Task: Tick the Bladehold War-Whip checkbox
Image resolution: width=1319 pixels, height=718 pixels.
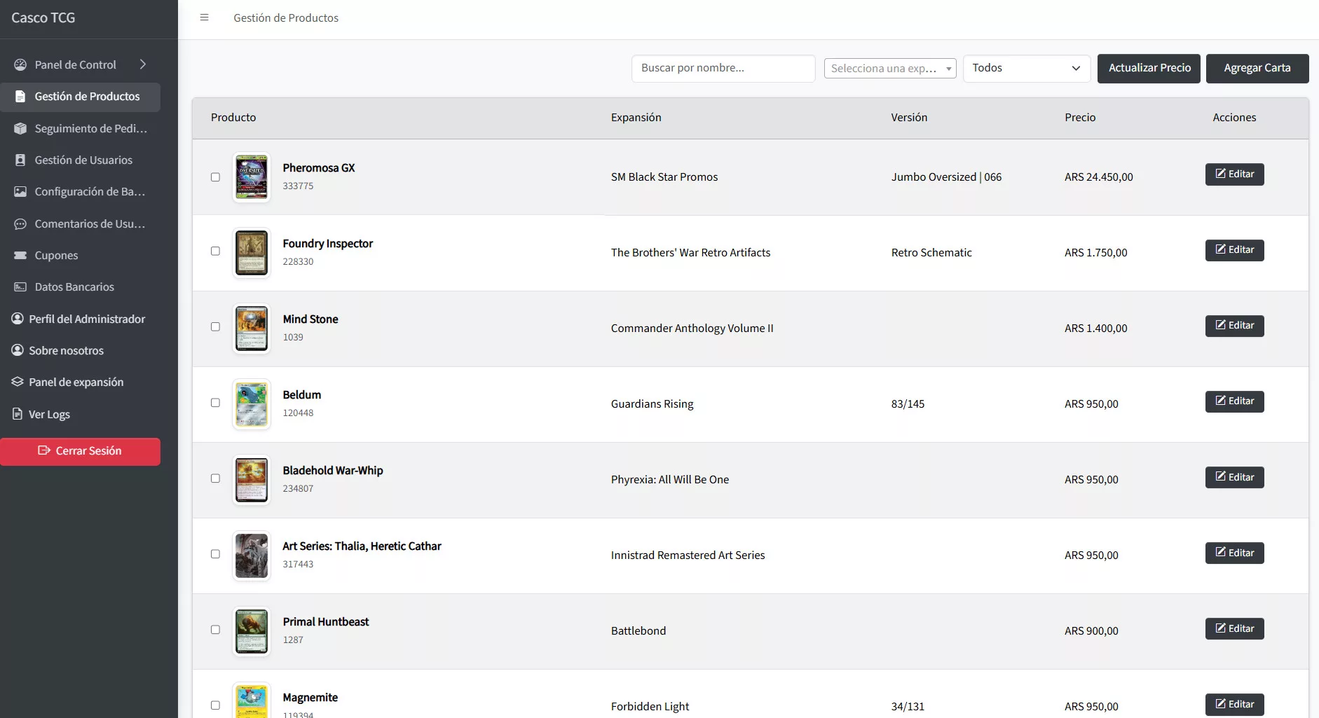Action: (x=215, y=478)
